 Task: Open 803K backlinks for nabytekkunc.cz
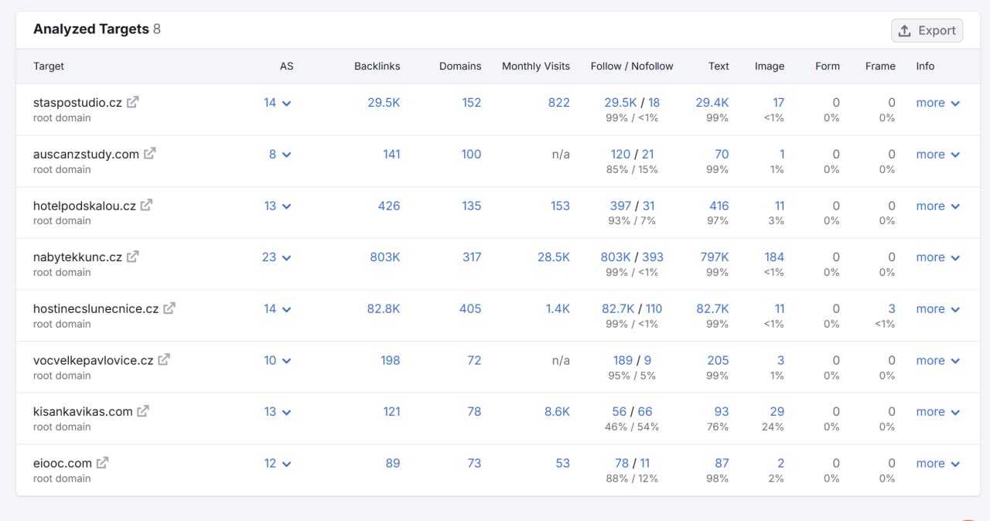click(x=384, y=257)
